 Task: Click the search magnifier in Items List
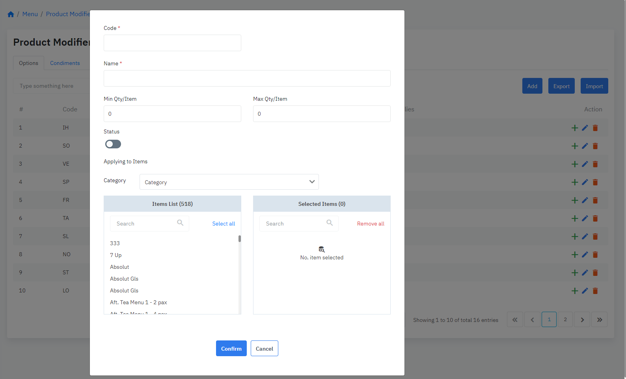[180, 223]
